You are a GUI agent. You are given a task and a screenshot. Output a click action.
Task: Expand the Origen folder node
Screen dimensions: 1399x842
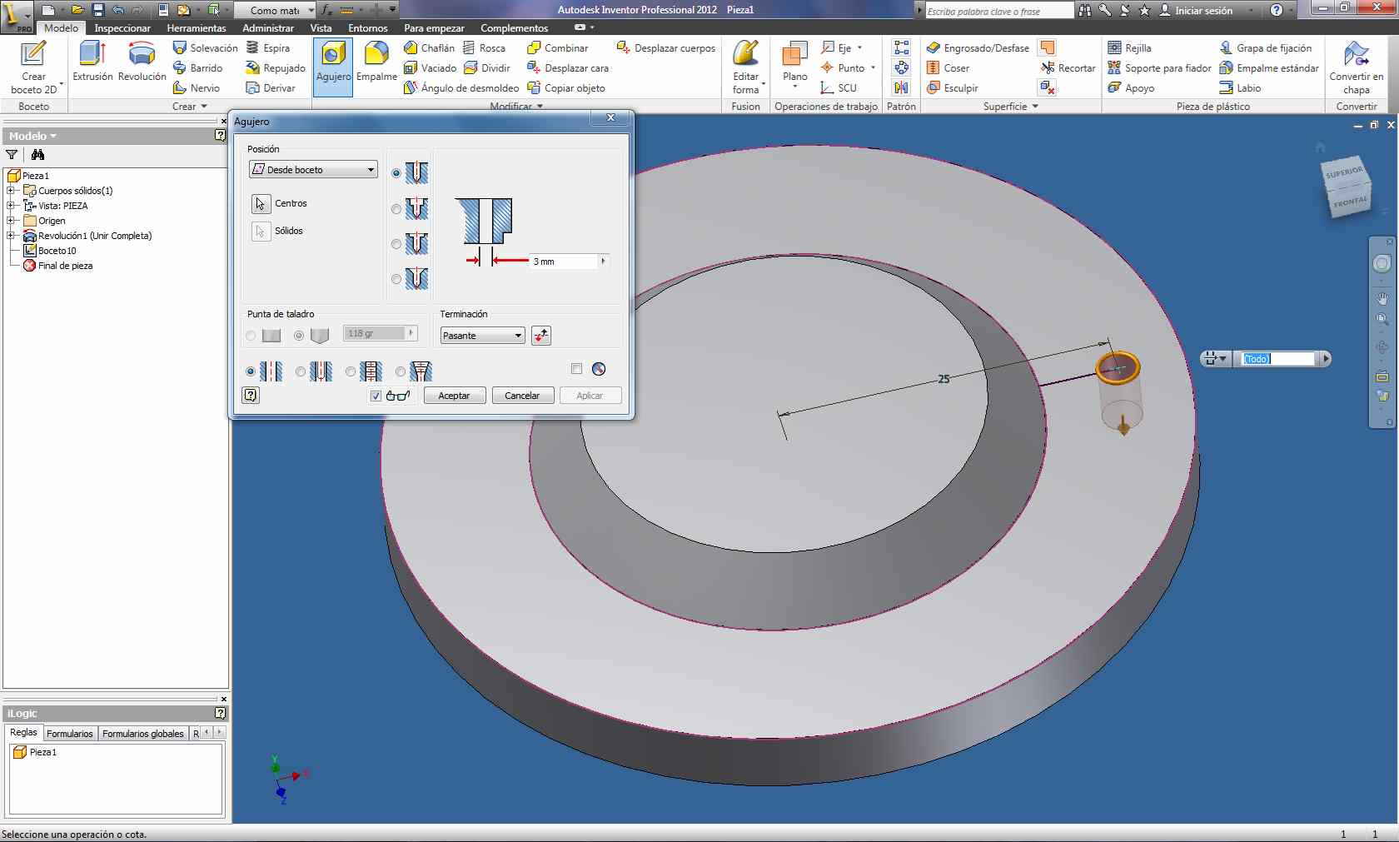pos(11,221)
